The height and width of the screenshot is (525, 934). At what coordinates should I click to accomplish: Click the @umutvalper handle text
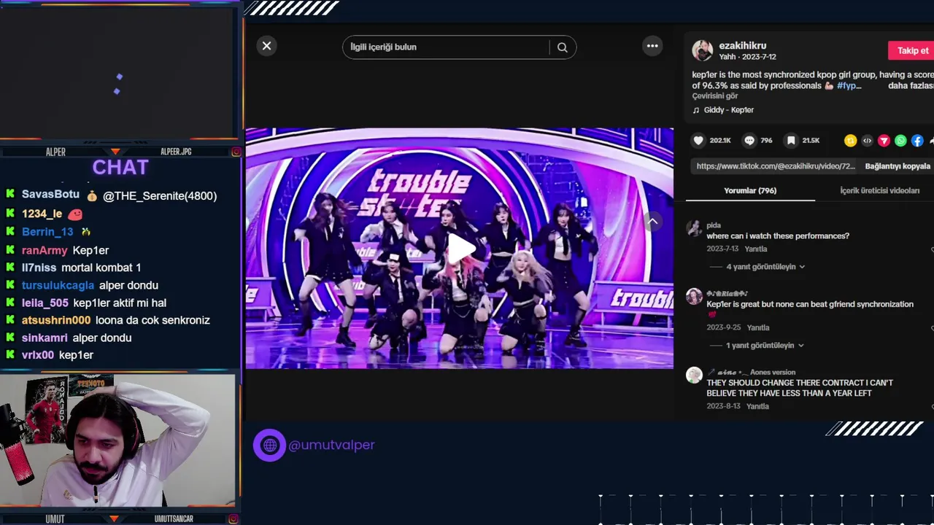point(331,445)
